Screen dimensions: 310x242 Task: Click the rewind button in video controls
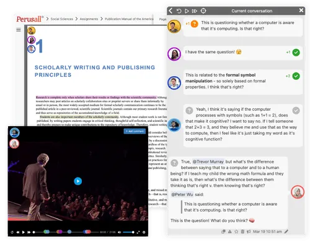point(18,232)
